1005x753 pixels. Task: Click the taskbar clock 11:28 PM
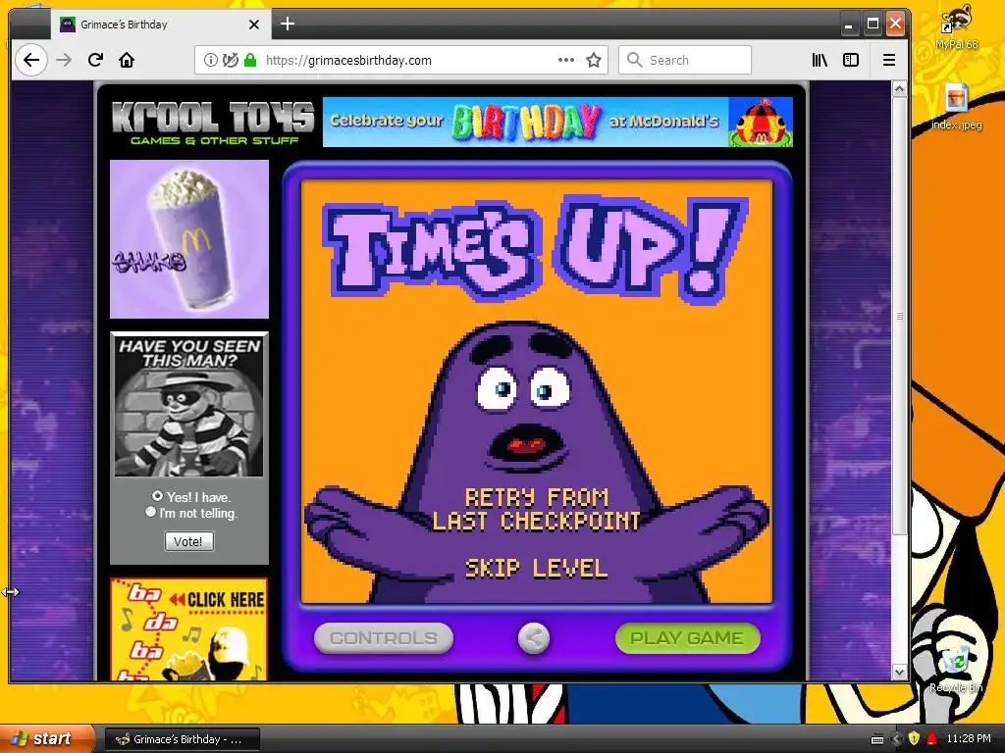click(969, 739)
